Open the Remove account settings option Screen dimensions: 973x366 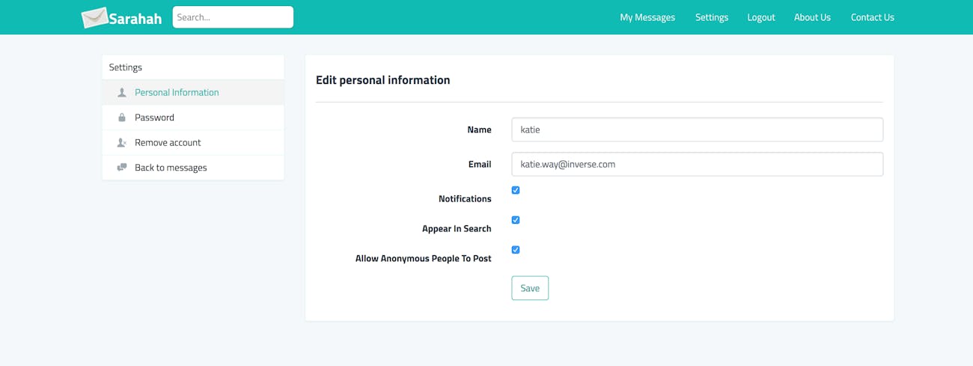[193, 142]
